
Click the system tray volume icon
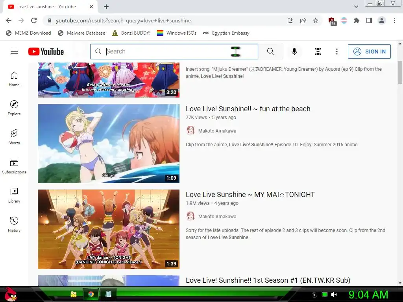click(334, 295)
